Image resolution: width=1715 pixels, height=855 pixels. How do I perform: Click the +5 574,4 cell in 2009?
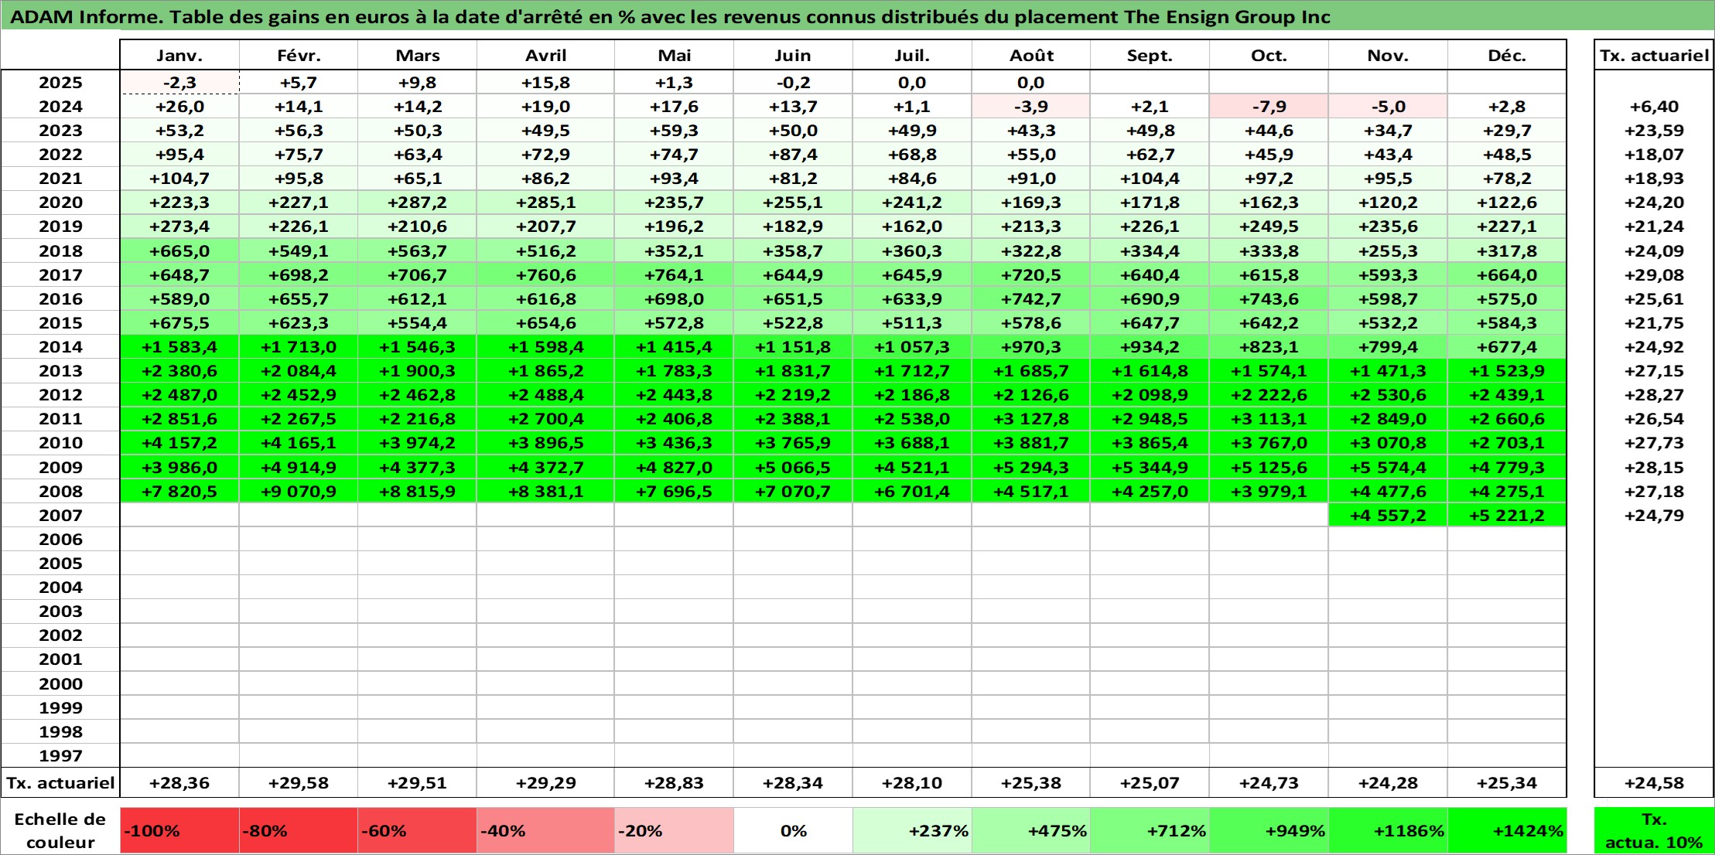pyautogui.click(x=1388, y=468)
